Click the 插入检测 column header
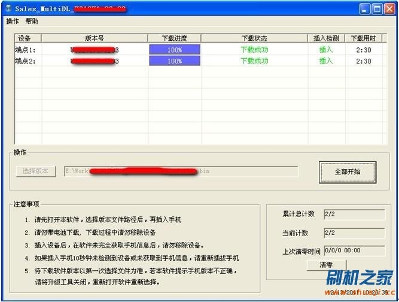 coord(326,38)
